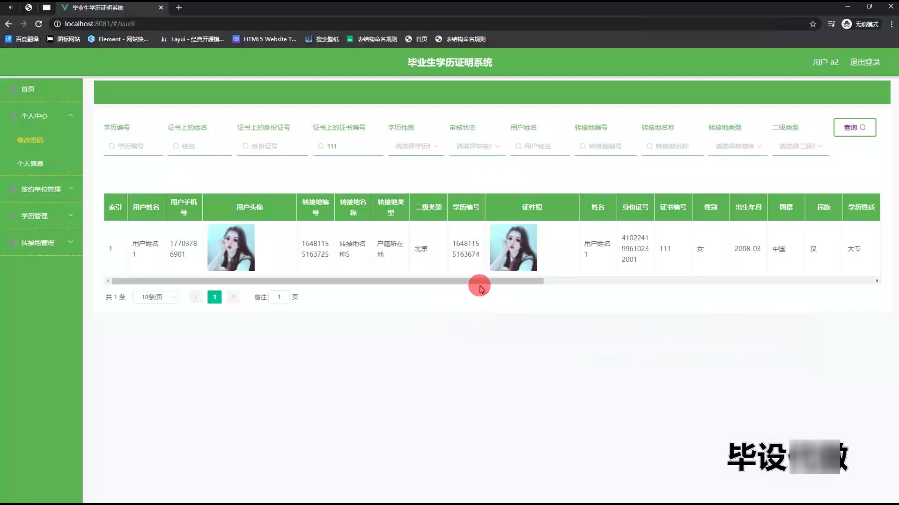Click the 证书编号 field containing 111

click(348, 146)
